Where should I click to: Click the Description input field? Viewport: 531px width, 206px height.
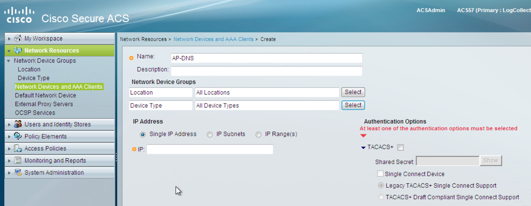click(x=266, y=71)
